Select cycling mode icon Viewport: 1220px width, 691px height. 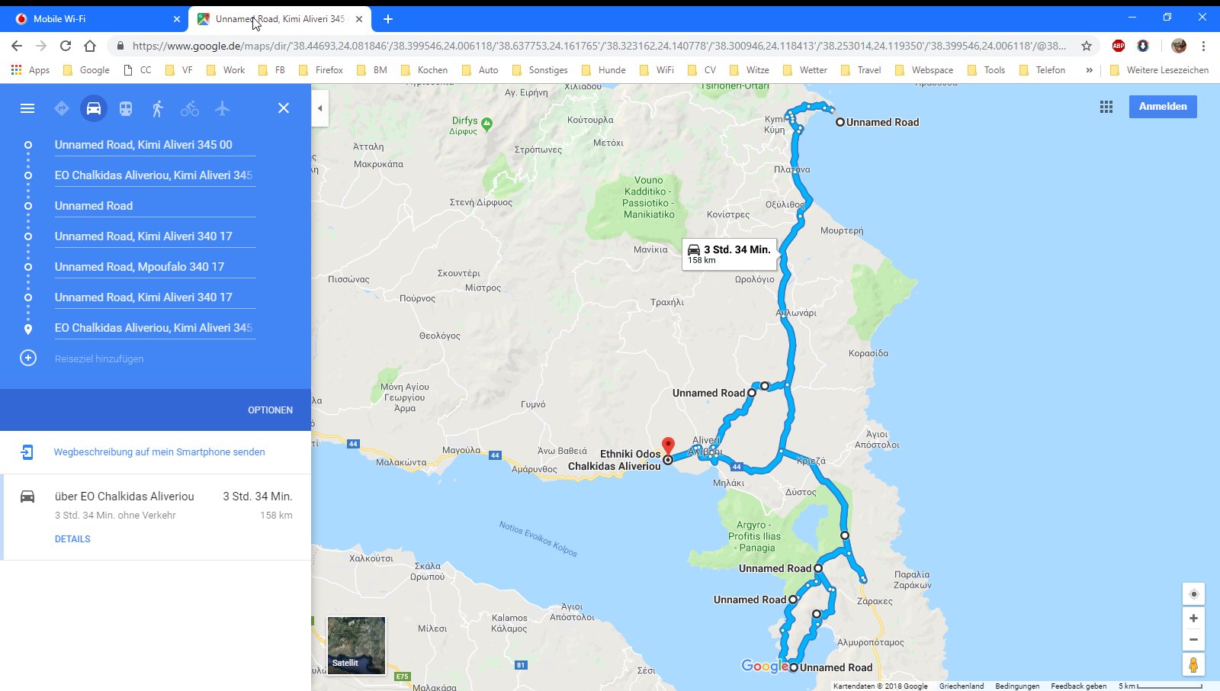190,108
